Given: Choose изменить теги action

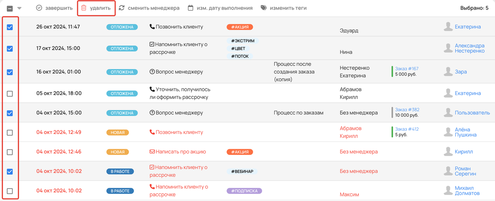Looking at the screenshot, I should [x=285, y=8].
